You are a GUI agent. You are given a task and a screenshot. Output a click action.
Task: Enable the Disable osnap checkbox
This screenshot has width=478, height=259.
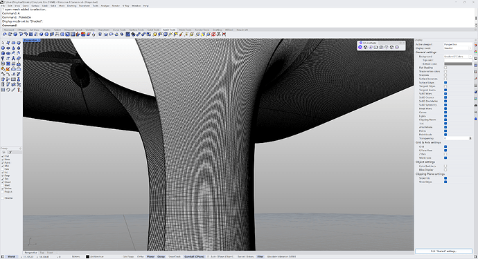(x=3, y=198)
